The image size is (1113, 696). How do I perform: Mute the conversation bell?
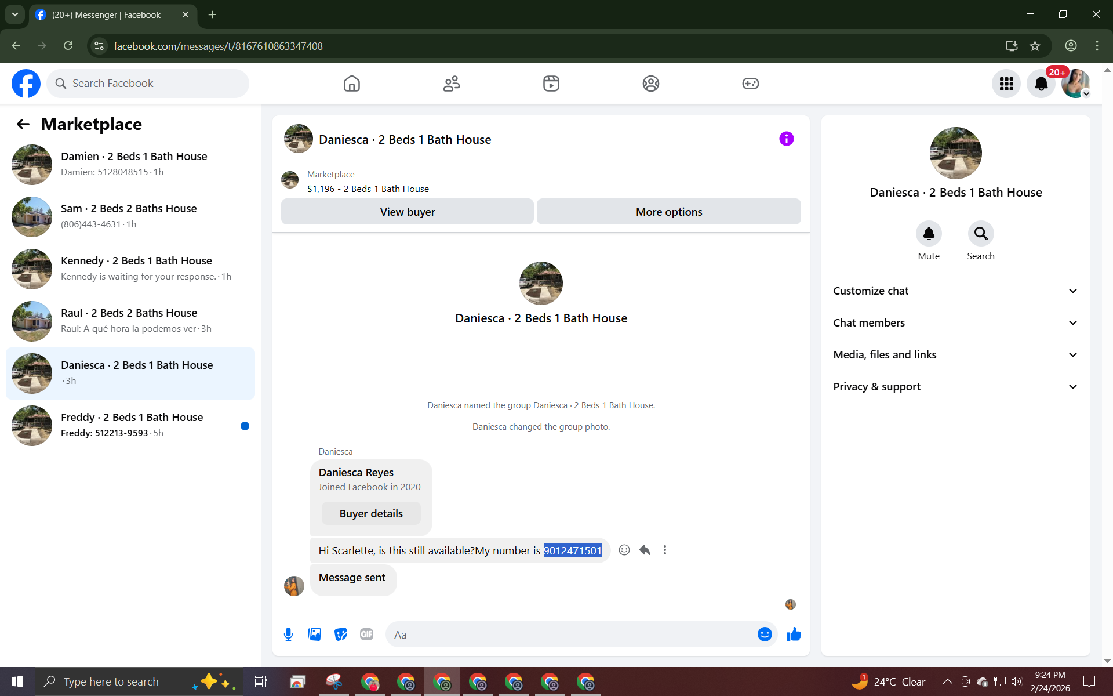coord(929,234)
